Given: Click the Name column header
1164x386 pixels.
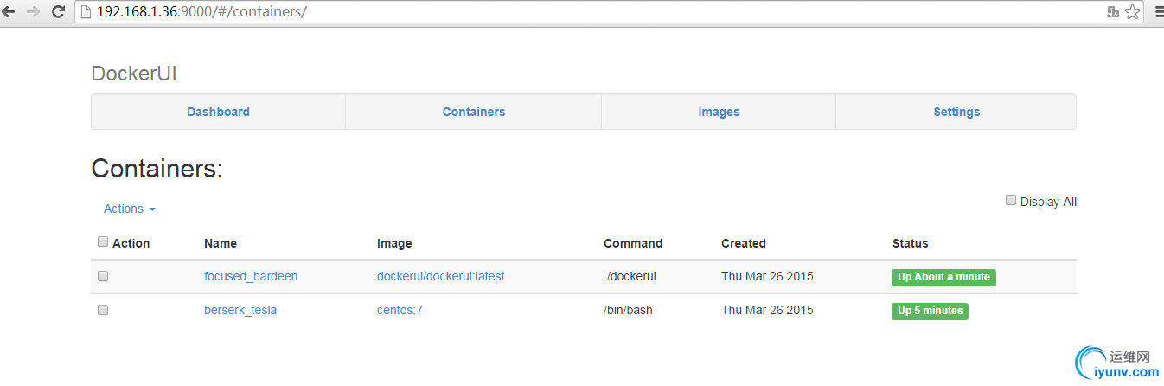Looking at the screenshot, I should pyautogui.click(x=221, y=243).
